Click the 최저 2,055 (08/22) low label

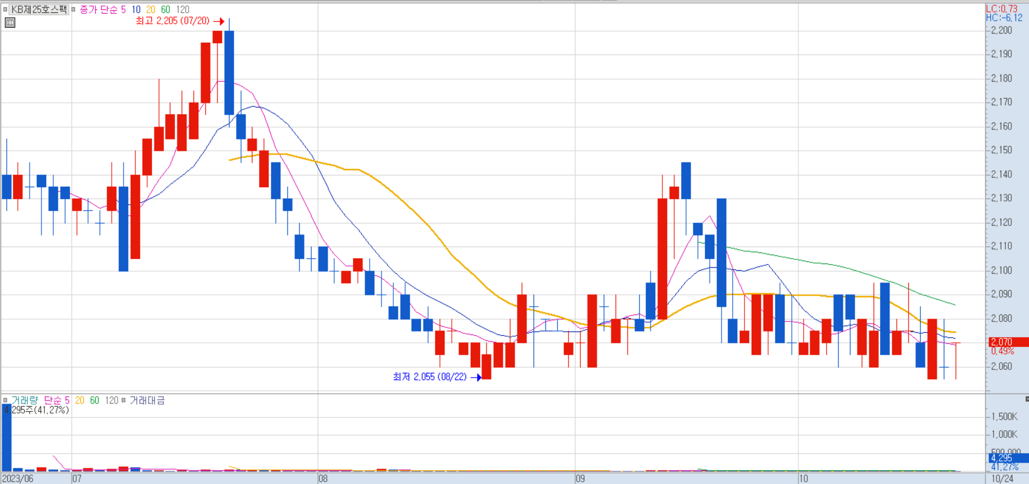[430, 376]
